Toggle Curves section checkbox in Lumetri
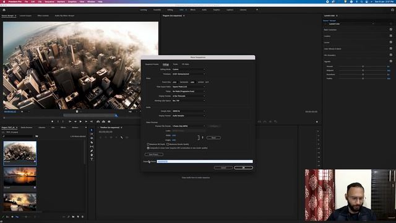Screen dimensions: 396x223 pos(390,42)
